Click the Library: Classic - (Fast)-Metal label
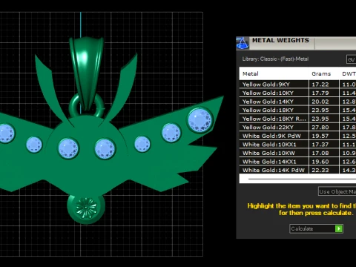Viewport: 356px width, 267px height. (x=275, y=59)
